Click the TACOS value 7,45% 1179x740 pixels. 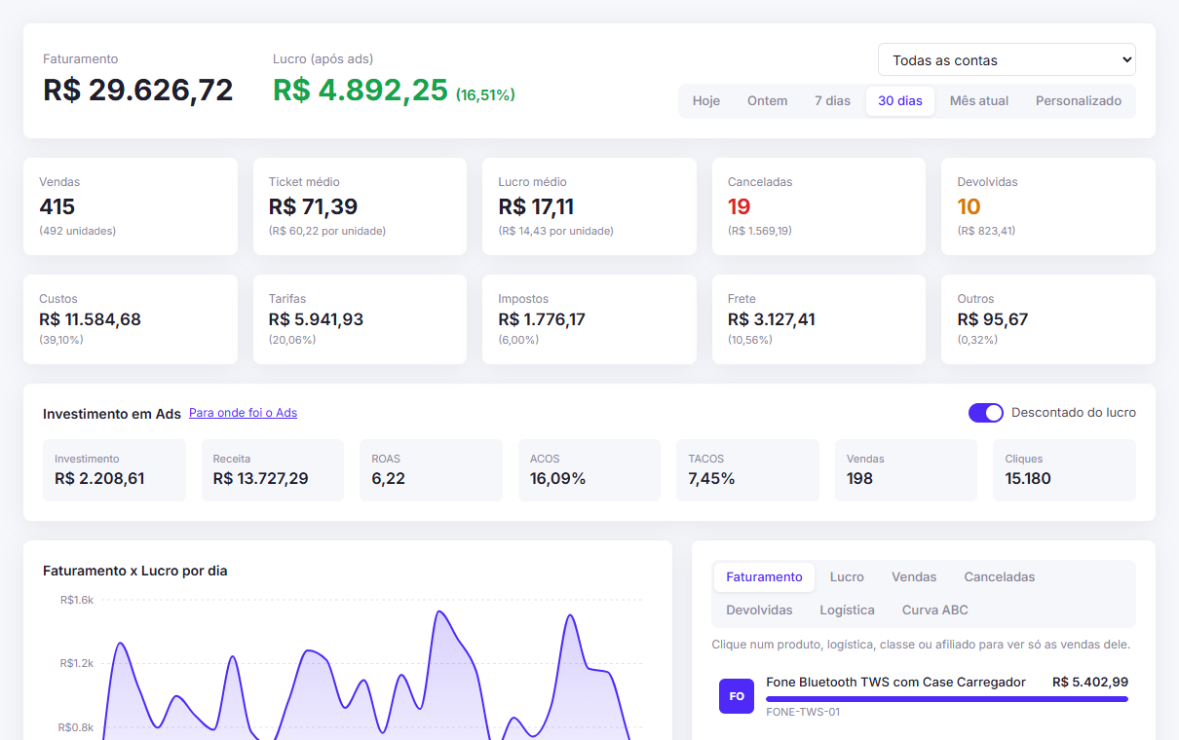tap(711, 479)
